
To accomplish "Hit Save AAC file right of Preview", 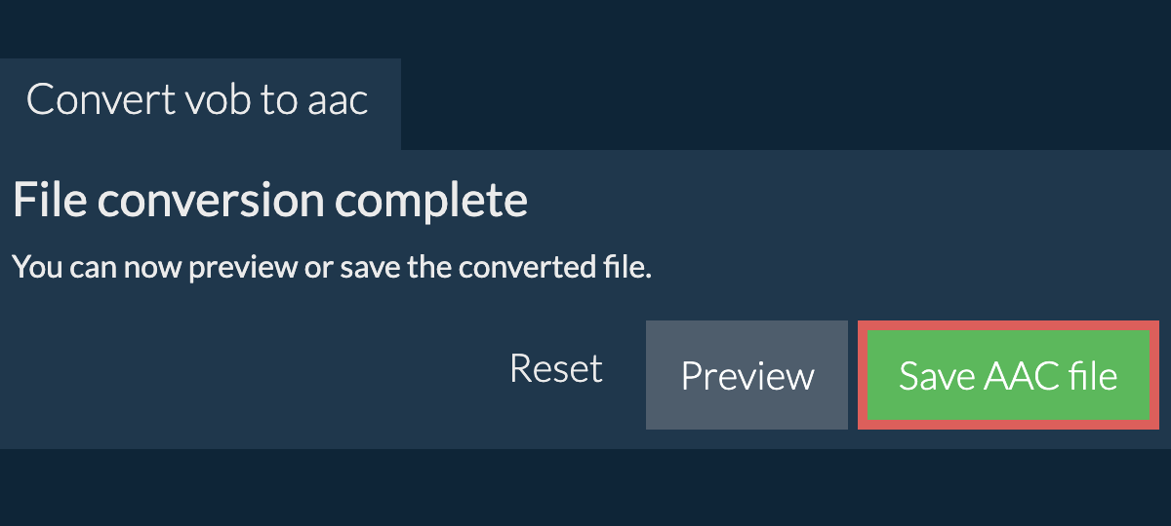I will [1008, 376].
